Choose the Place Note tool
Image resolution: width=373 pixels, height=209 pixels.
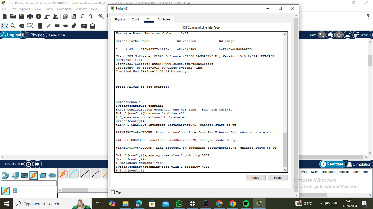tap(40, 26)
